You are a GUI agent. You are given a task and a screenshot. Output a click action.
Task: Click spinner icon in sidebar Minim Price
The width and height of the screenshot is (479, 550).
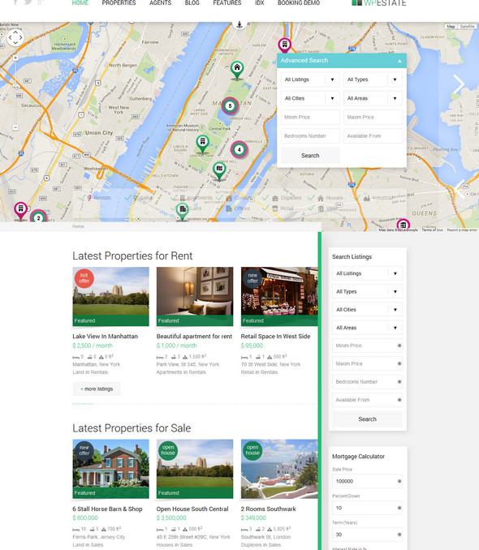coord(399,346)
